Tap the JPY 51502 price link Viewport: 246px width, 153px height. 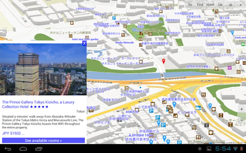click(13, 133)
